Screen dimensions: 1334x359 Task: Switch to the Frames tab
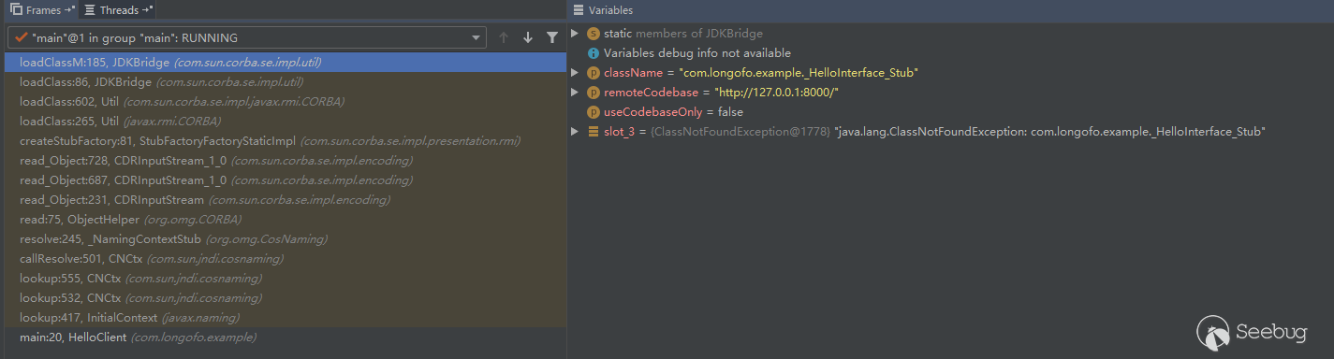pos(42,10)
